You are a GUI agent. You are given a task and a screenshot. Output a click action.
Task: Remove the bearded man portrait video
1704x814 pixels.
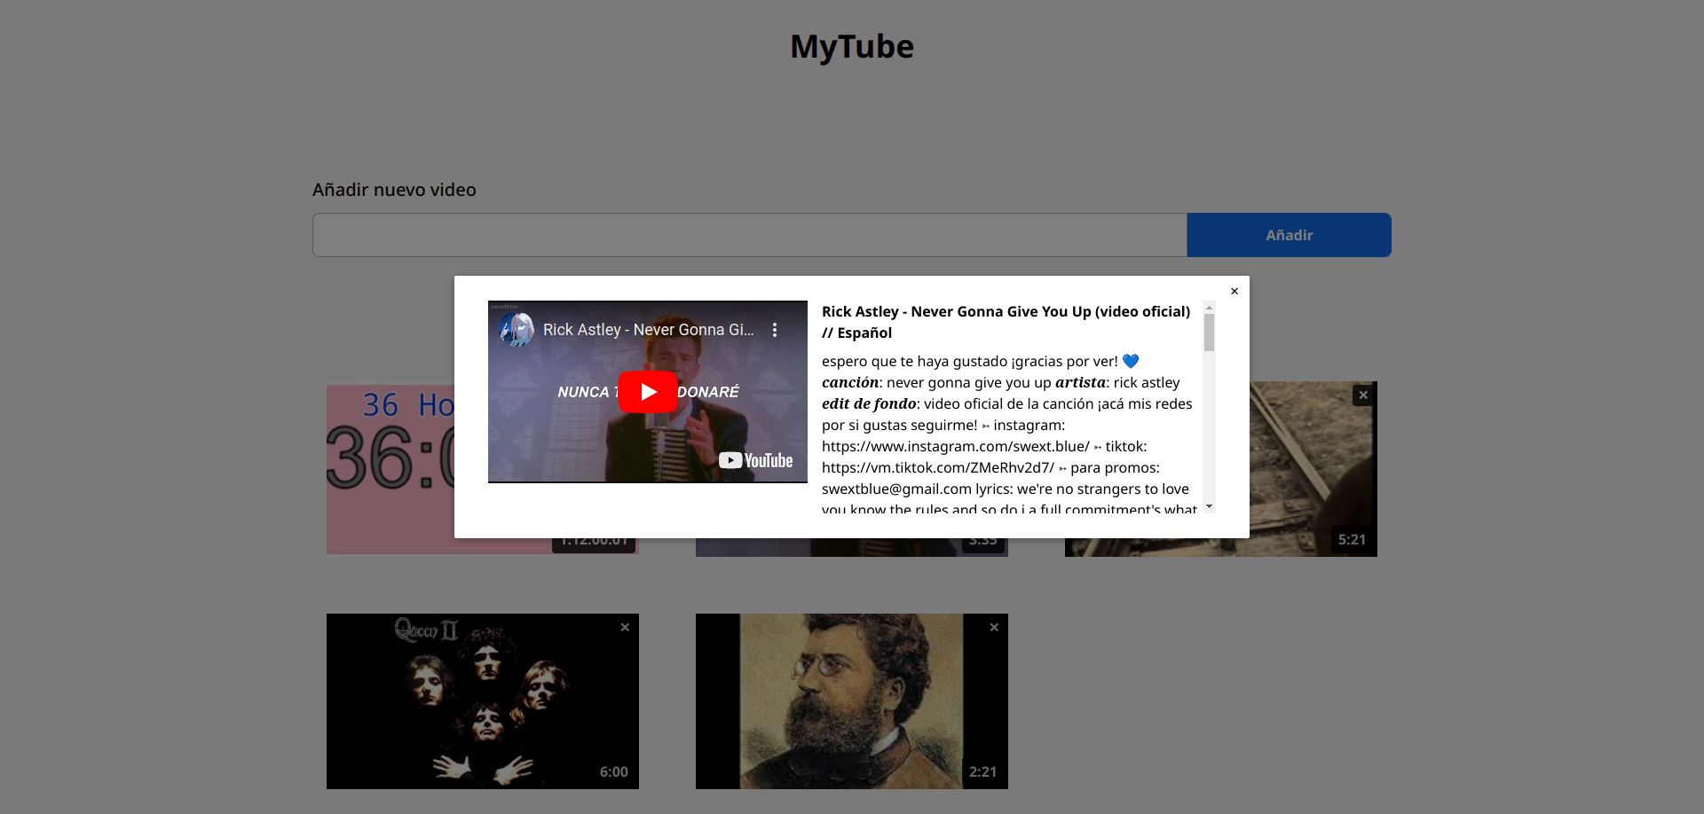(x=994, y=627)
